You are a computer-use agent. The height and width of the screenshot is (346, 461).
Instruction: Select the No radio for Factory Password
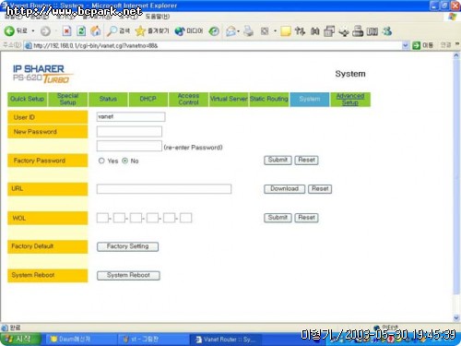point(124,161)
